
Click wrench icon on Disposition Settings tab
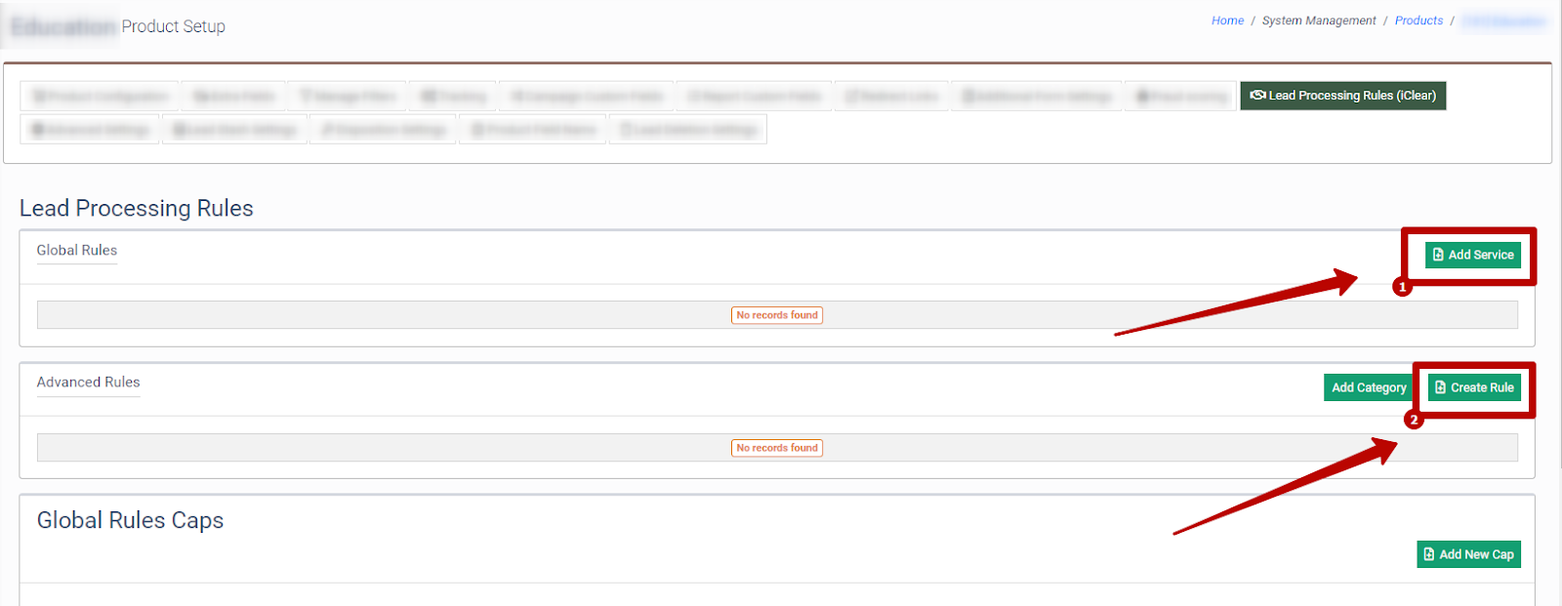(x=327, y=130)
